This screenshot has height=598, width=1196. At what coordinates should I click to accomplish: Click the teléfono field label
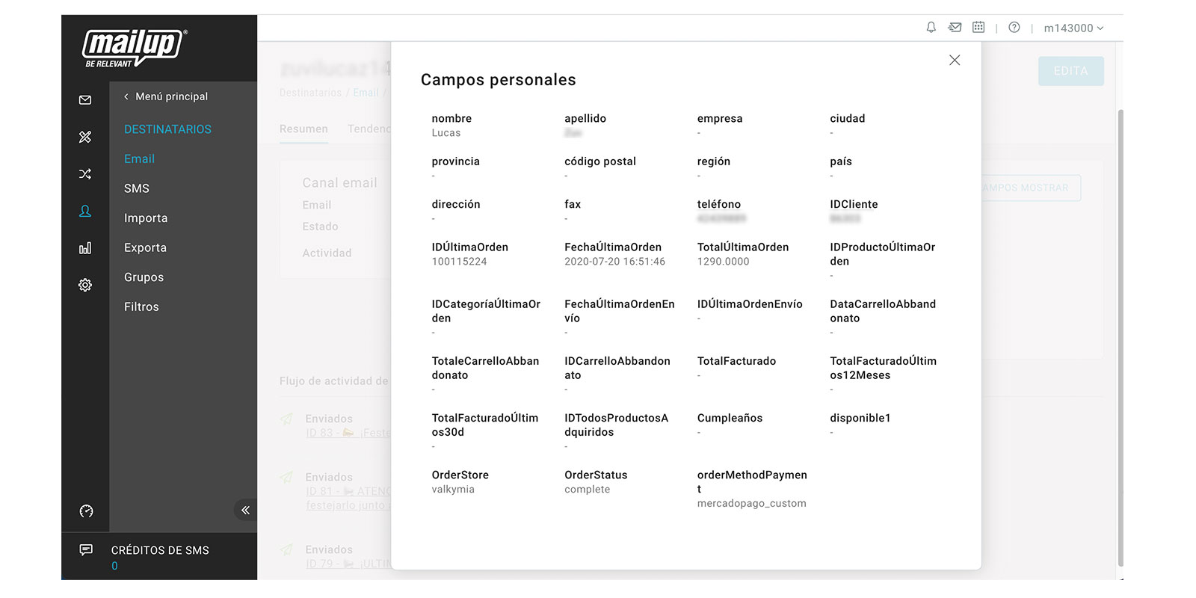tap(718, 204)
